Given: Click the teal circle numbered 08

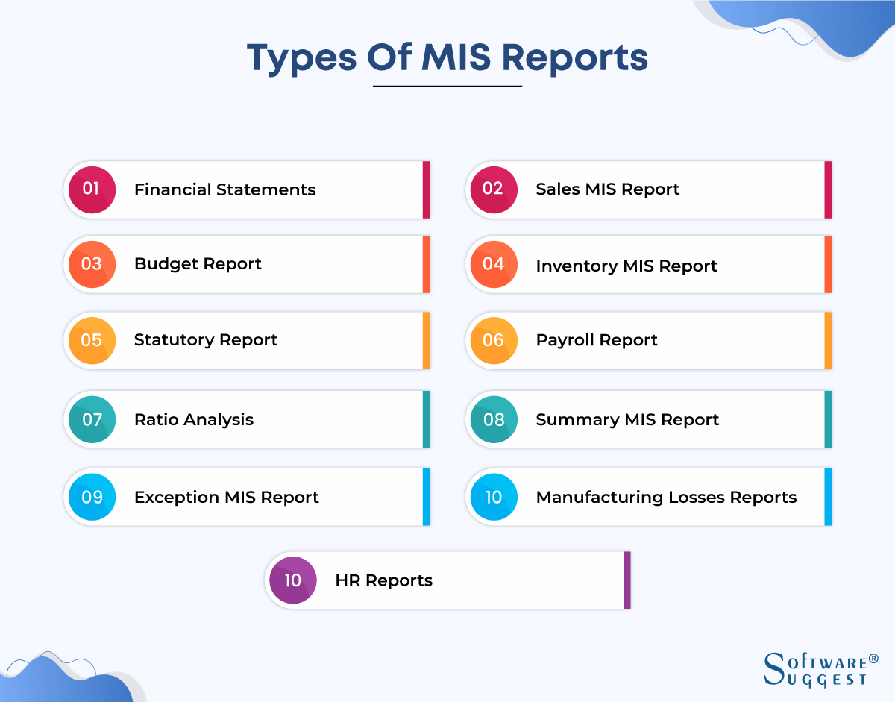Looking at the screenshot, I should (x=493, y=419).
